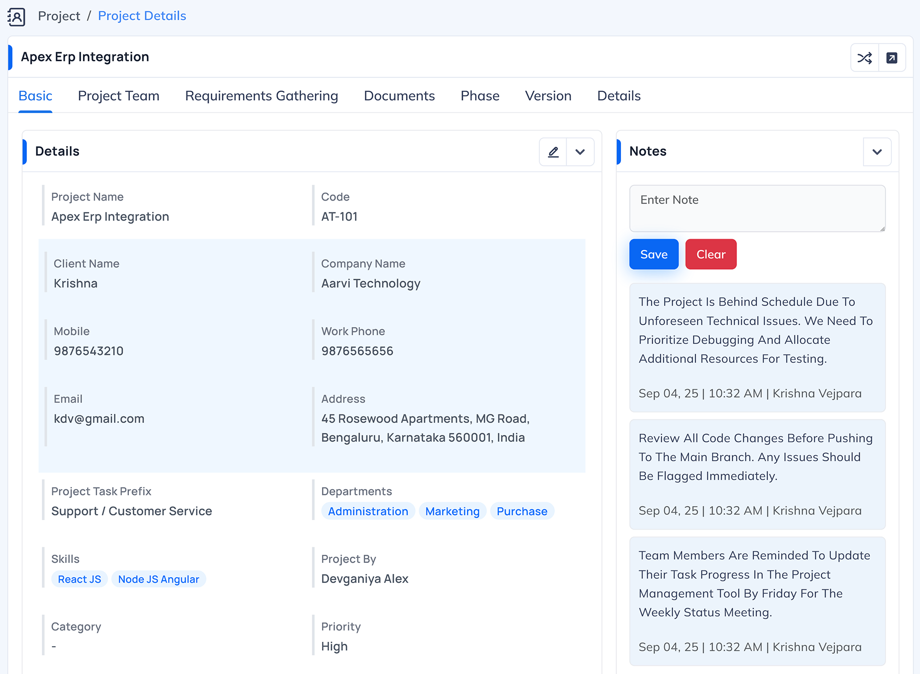Collapse the Details panel chevron

point(580,152)
